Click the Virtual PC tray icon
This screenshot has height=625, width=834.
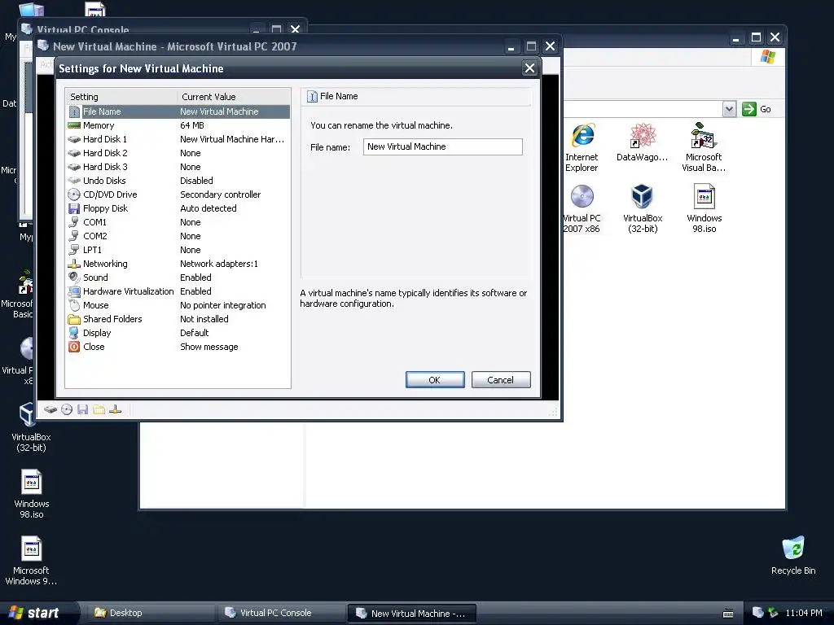[x=757, y=613]
